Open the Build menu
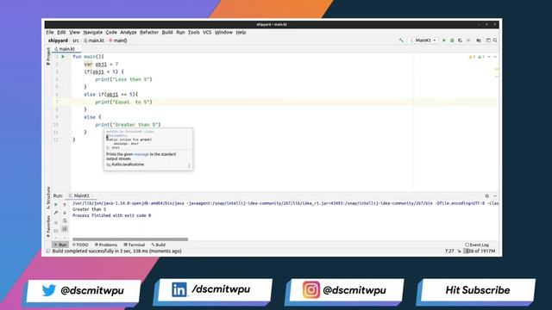 [x=167, y=33]
